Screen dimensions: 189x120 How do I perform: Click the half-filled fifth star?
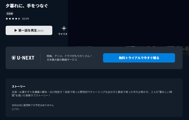pos(19,19)
